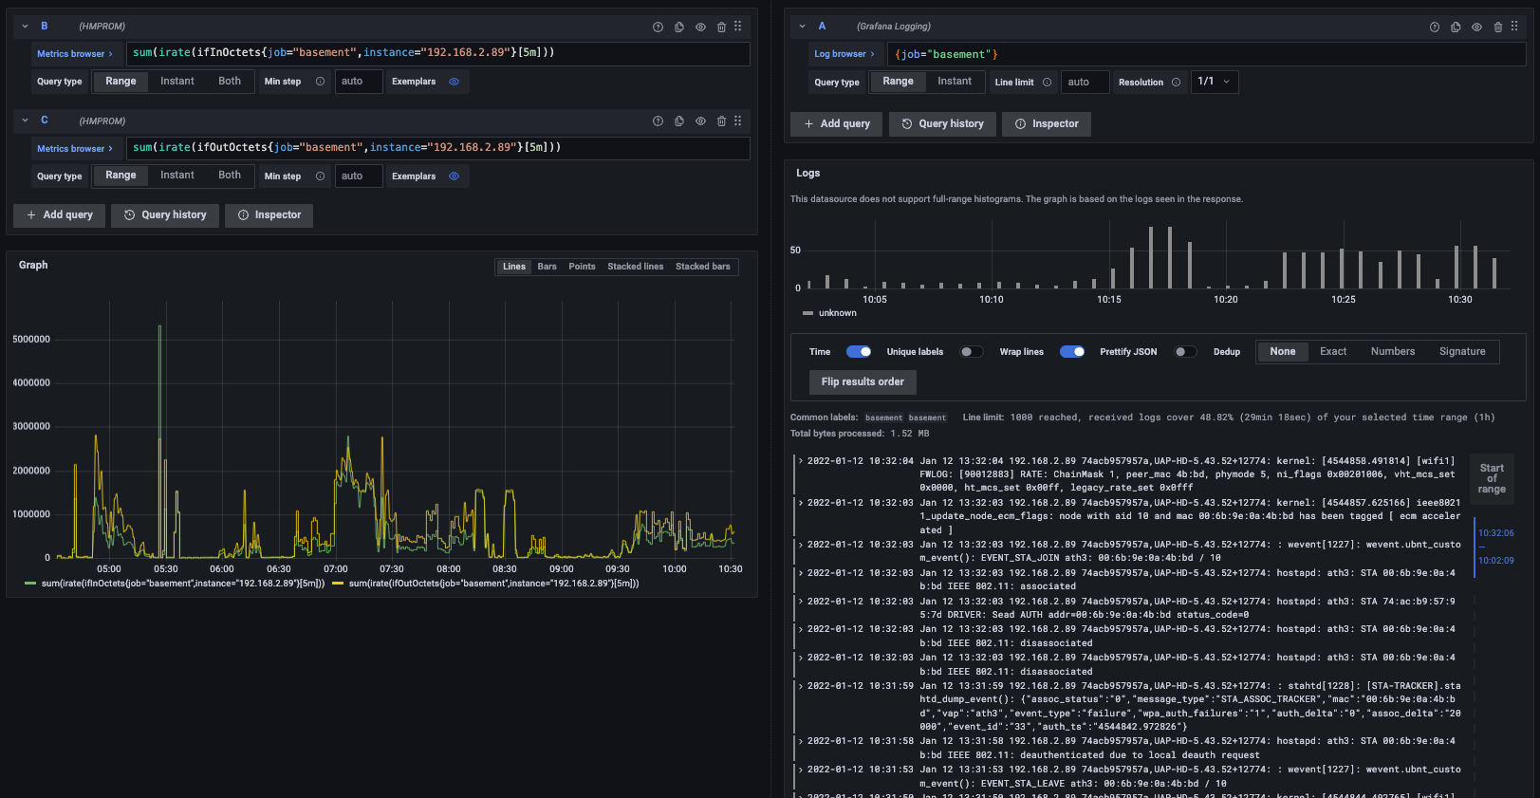Viewport: 1540px width, 798px height.
Task: Collapse query B with its chevron
Action: (x=26, y=27)
